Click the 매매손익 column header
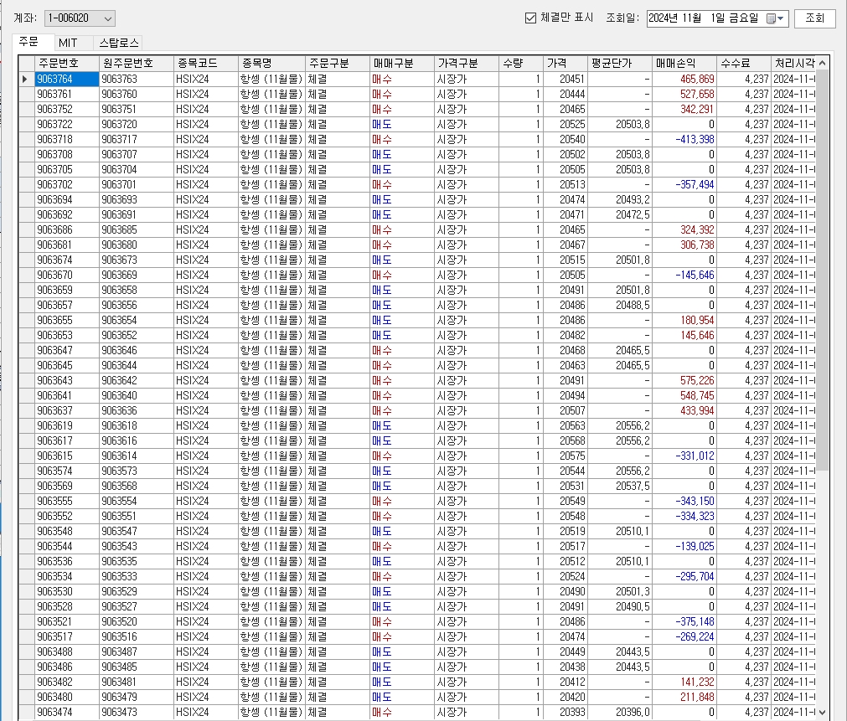Viewport: 847px width, 721px height. (684, 64)
